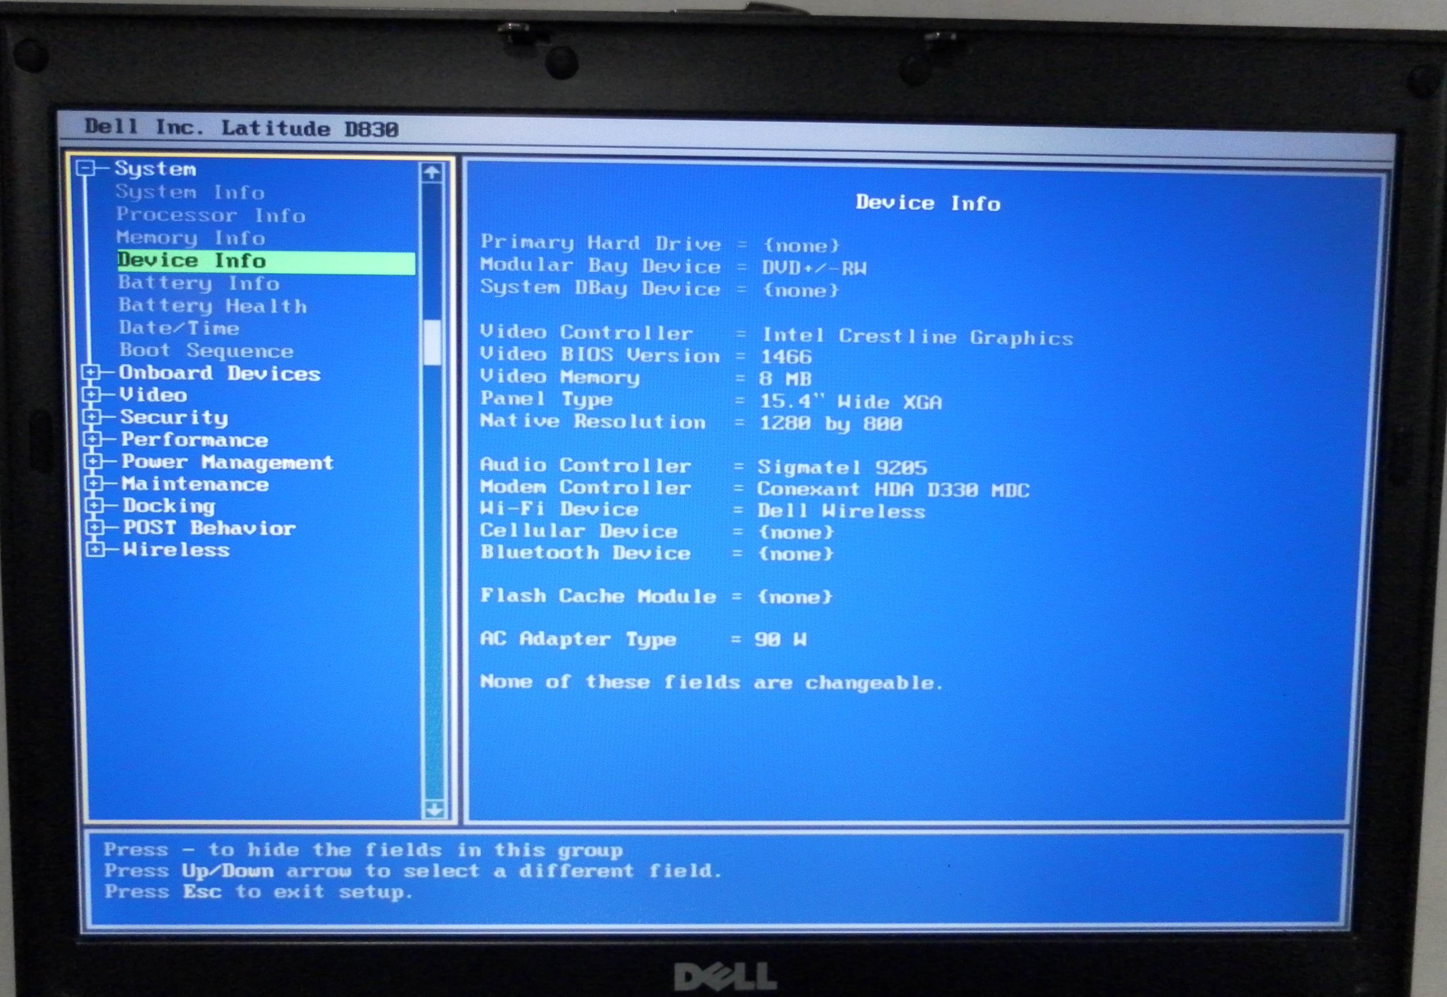The height and width of the screenshot is (997, 1447).
Task: Collapse the System tree group
Action: point(85,168)
